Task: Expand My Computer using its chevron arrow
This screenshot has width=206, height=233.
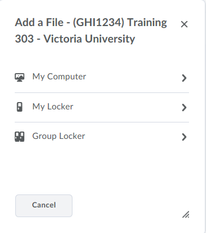Action: (184, 78)
